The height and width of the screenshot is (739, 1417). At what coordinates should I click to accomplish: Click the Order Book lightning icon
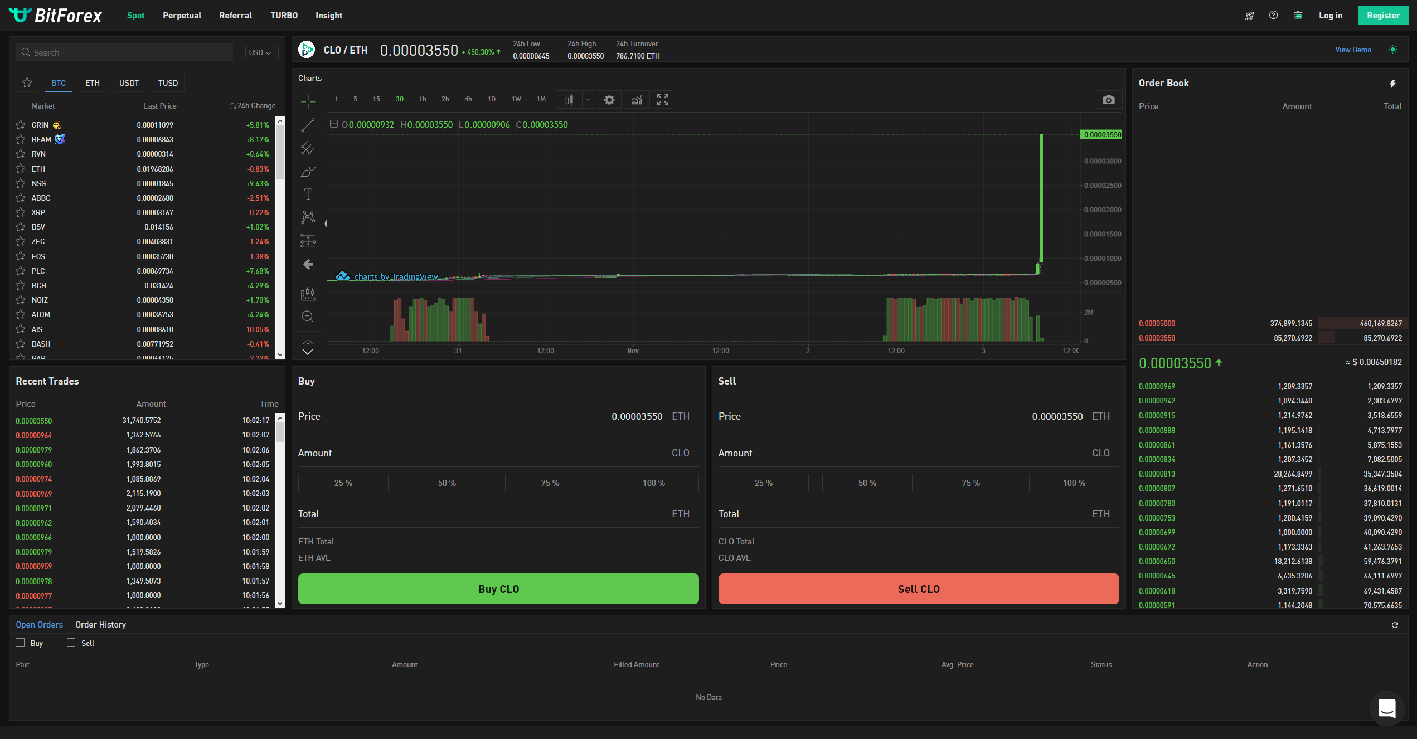[x=1392, y=84]
